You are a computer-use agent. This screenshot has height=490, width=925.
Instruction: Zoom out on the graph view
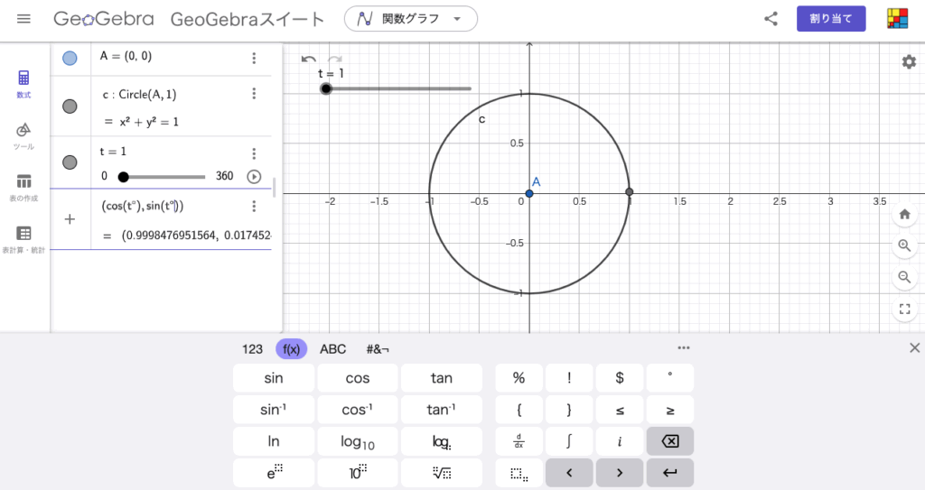click(904, 277)
